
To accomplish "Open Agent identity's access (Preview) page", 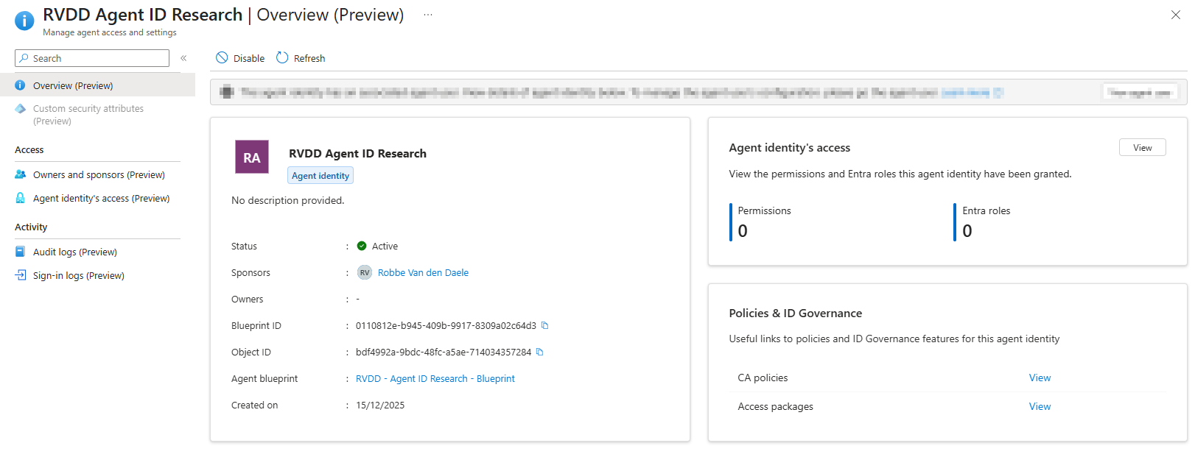I will point(101,198).
